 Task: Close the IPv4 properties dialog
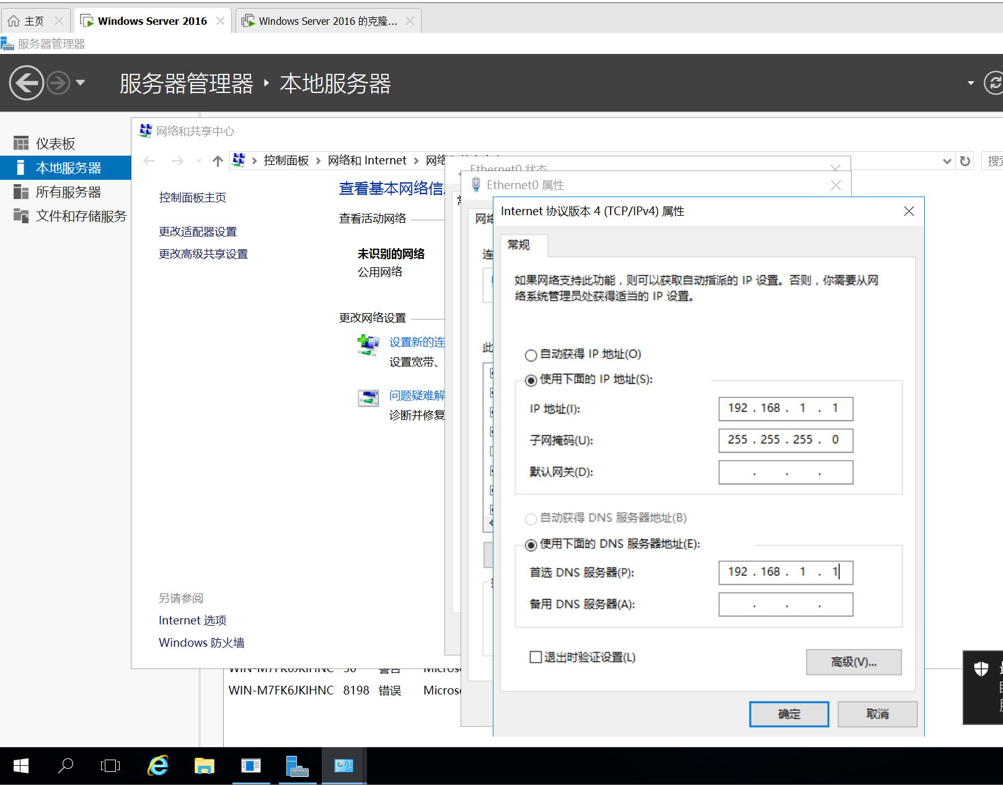[909, 211]
